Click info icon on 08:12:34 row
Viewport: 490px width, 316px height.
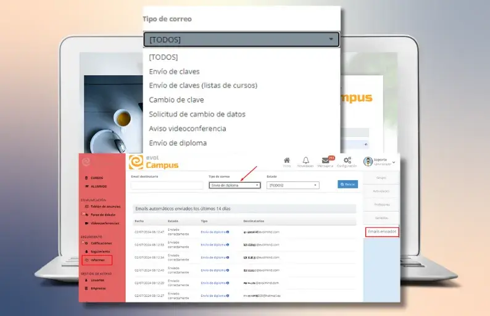pyautogui.click(x=228, y=257)
